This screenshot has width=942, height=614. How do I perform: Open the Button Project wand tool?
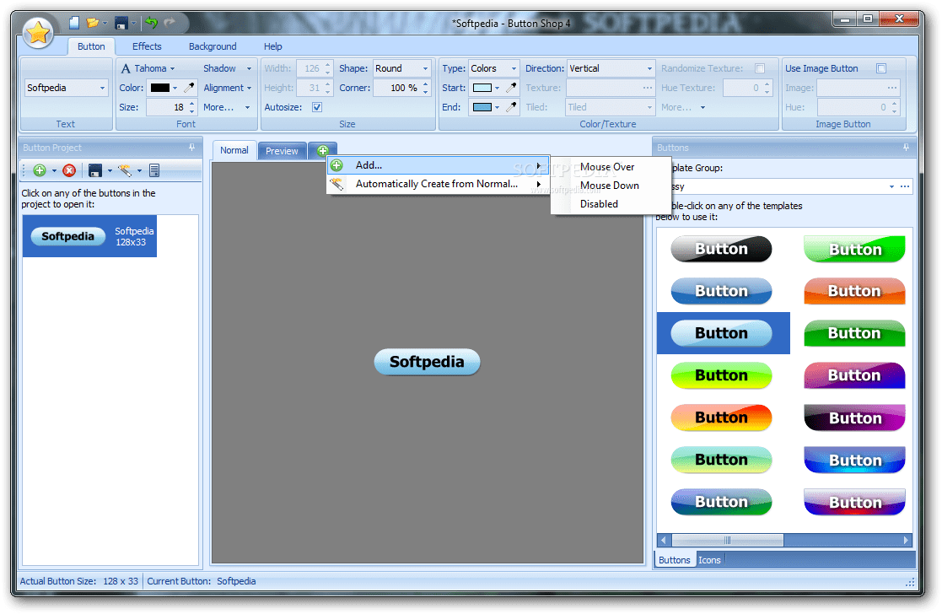pos(125,170)
